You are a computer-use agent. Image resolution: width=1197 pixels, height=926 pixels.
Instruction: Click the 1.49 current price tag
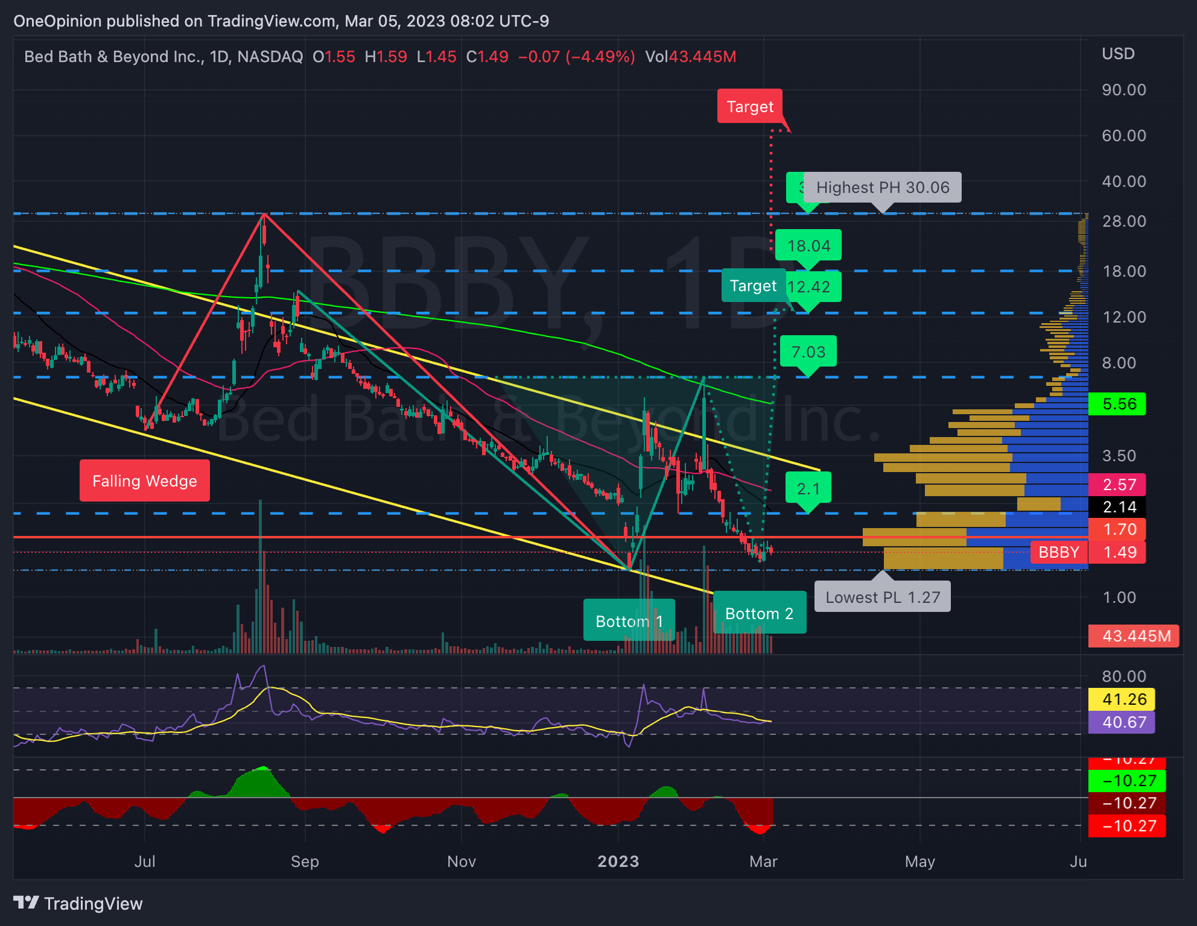(1117, 552)
